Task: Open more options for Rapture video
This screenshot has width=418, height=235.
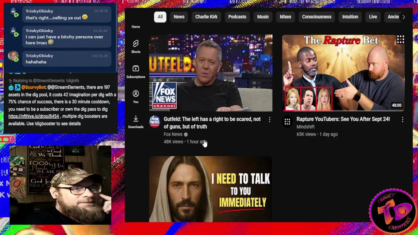Action: point(402,120)
